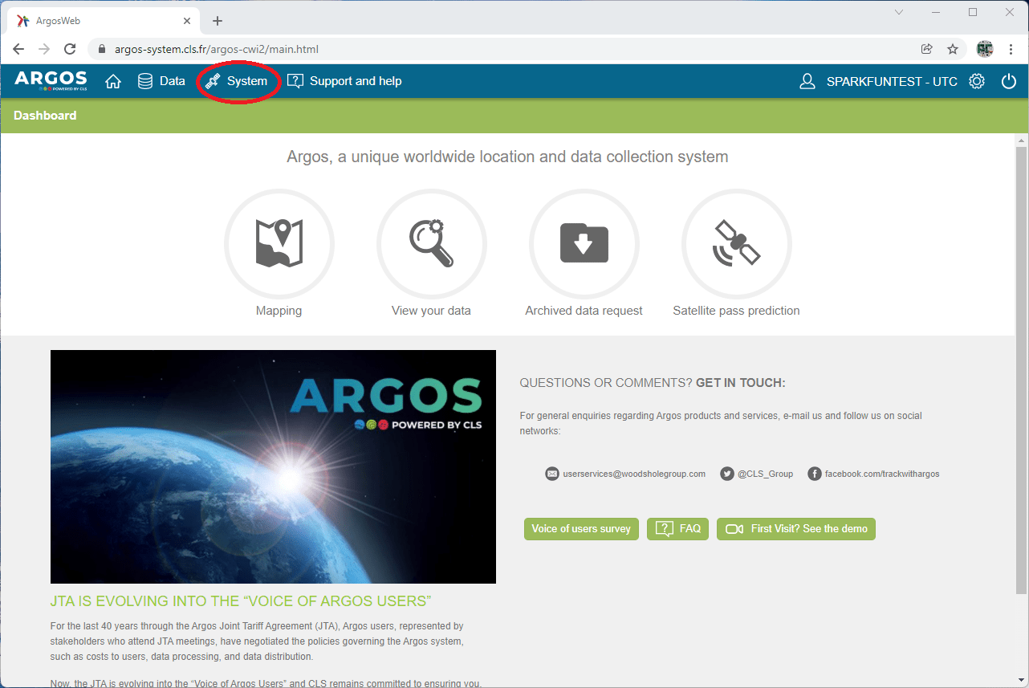Click the Facebook icon near trackwithargos

click(x=814, y=474)
